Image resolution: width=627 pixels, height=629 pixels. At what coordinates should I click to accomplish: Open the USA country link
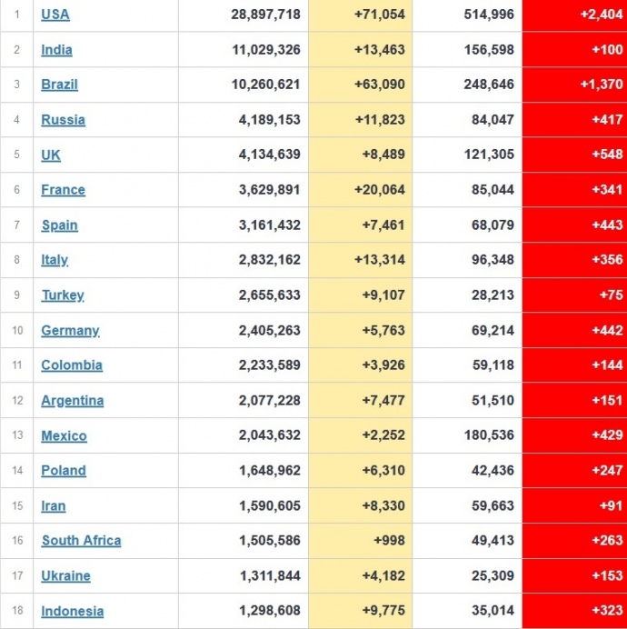[x=55, y=15]
